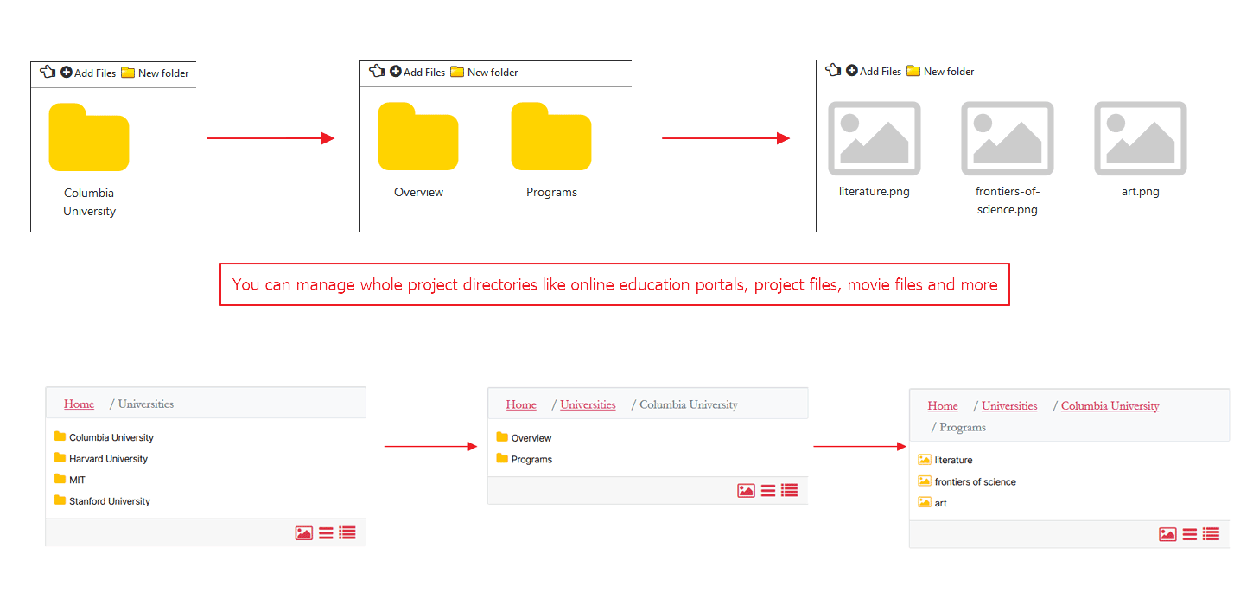Open the MIT folder in the list
Viewport: 1253px width, 605px height.
coord(69,480)
